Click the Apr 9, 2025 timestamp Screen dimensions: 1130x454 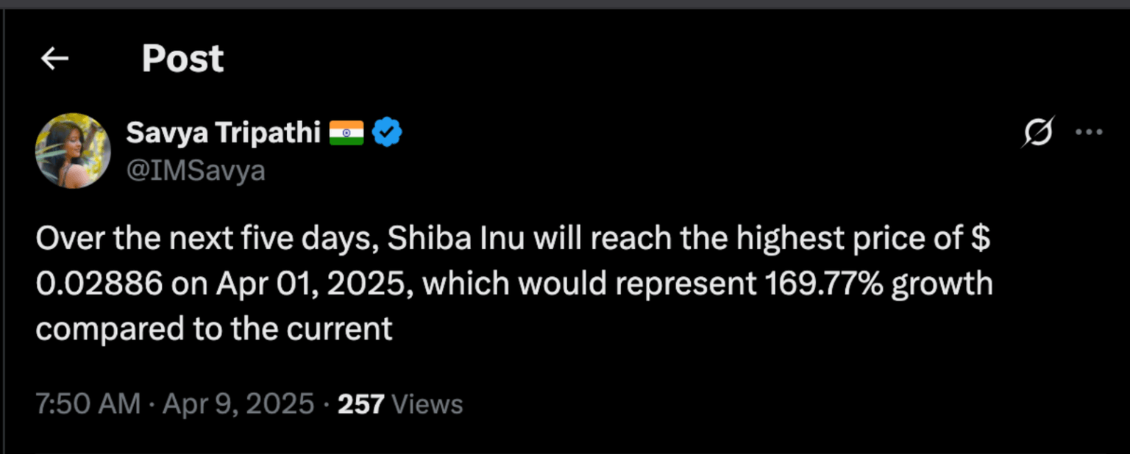[x=237, y=403]
